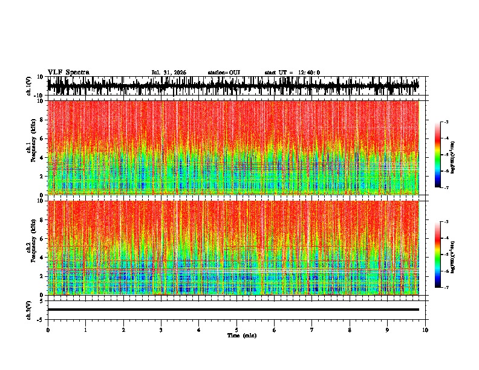
Task: Click the "2" kHz tick of ch.1 spectrogram
Action: 42,176
